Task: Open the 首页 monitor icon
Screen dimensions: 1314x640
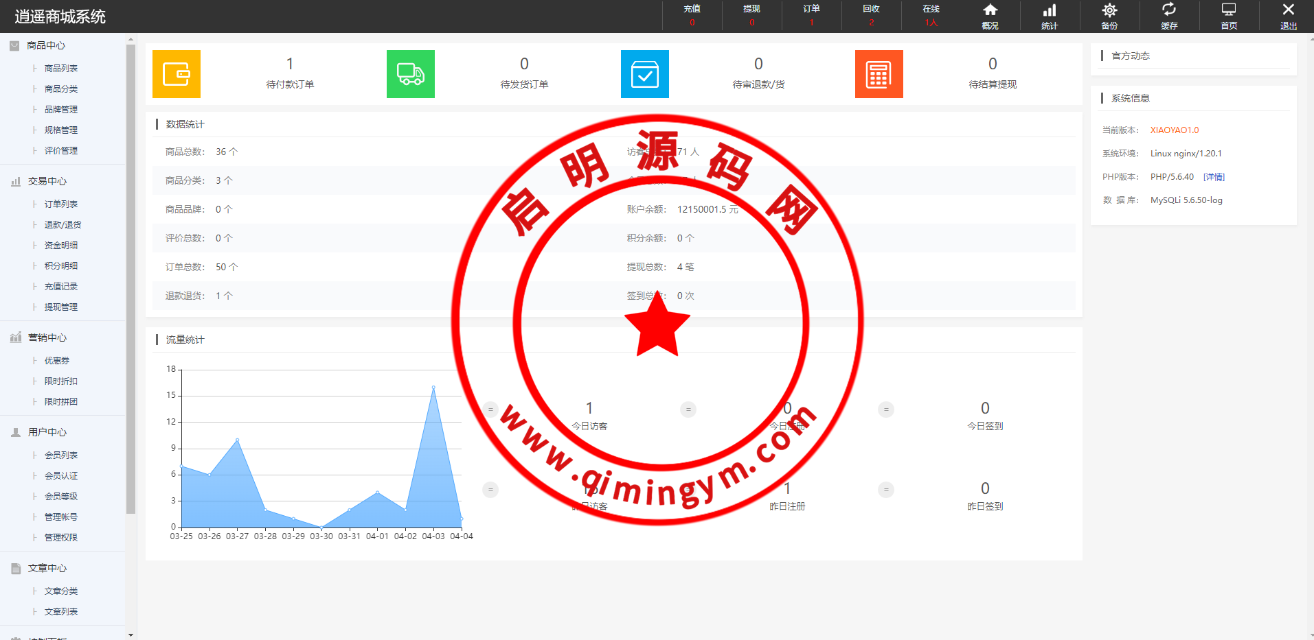Action: [1229, 16]
